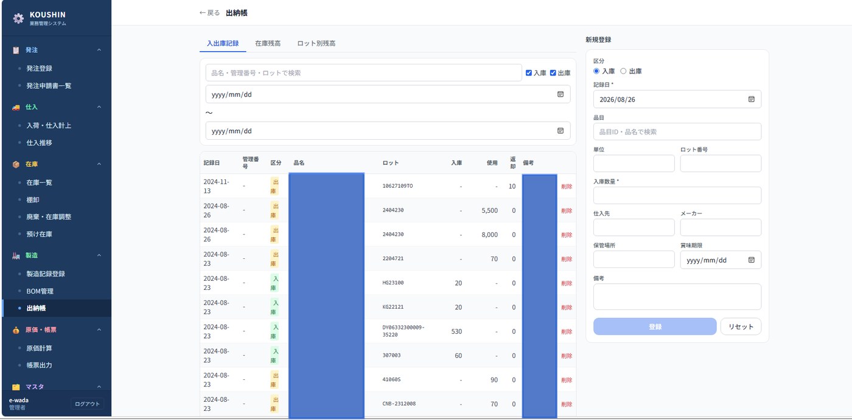Delete the row with lot 41060S
The height and width of the screenshot is (420, 852).
(567, 380)
